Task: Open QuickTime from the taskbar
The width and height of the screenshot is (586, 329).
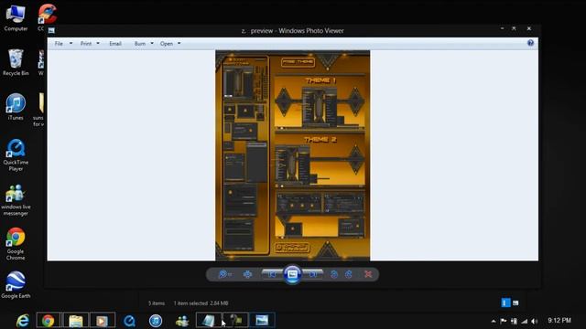Action: tap(129, 321)
